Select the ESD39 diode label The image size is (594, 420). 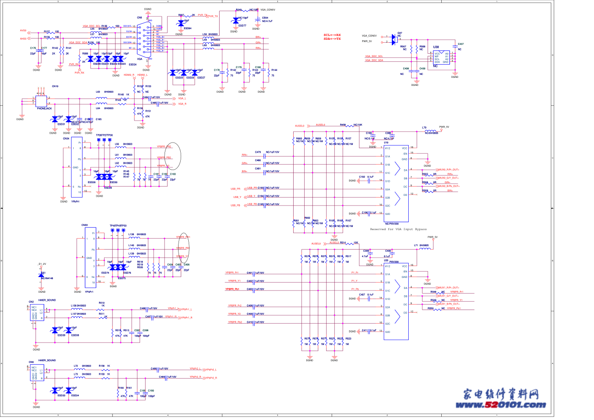click(x=61, y=335)
